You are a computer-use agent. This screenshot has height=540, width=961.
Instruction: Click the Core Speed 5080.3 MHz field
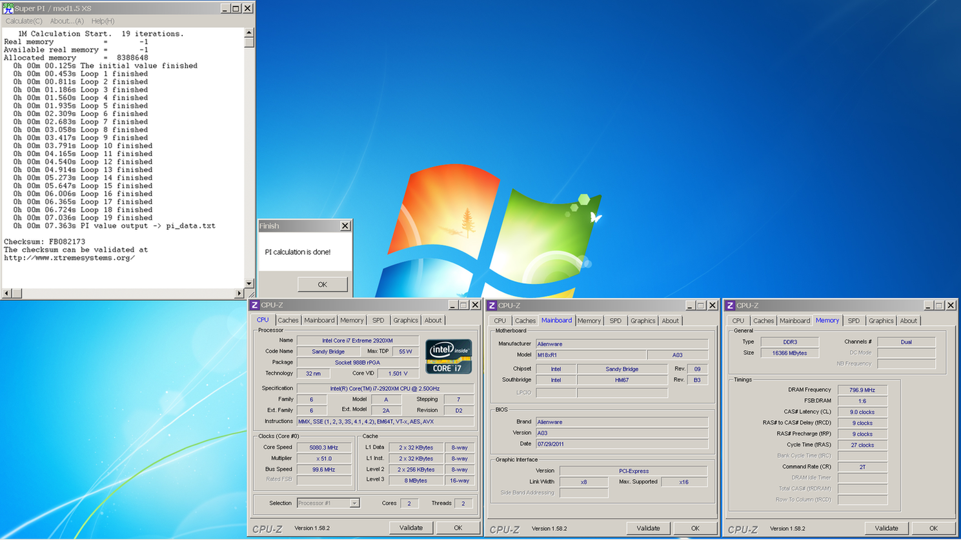pos(324,448)
